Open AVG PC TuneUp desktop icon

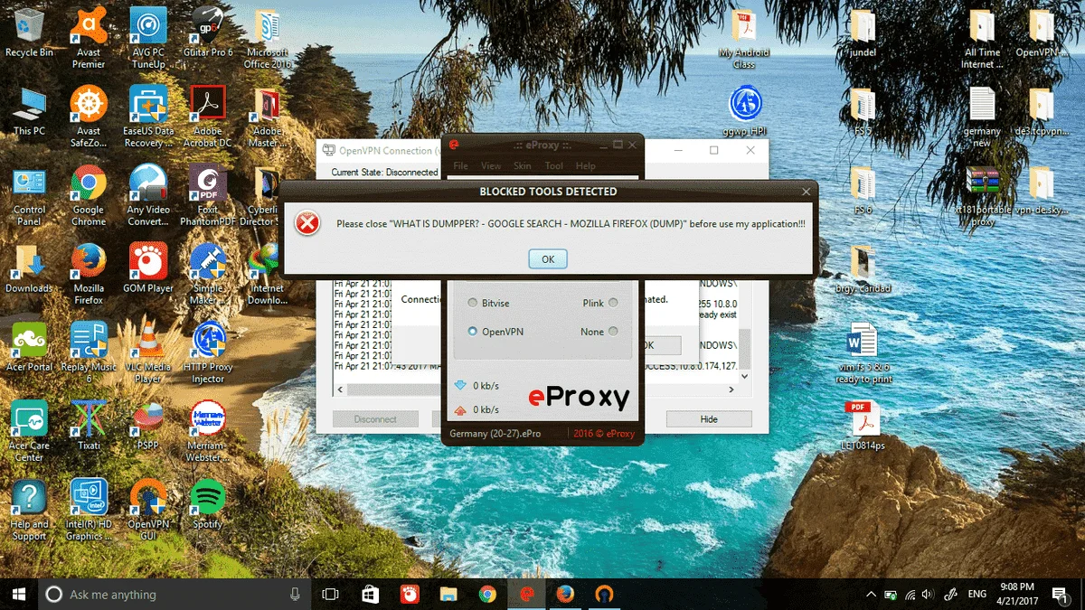[x=148, y=38]
